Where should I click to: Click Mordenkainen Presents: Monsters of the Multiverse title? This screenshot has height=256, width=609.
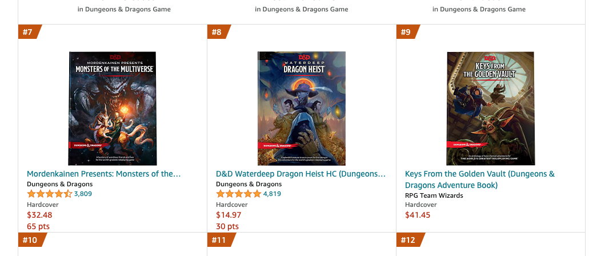pyautogui.click(x=103, y=174)
